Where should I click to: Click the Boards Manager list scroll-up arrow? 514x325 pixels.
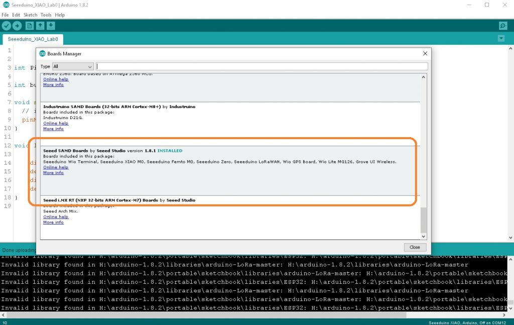[x=424, y=77]
